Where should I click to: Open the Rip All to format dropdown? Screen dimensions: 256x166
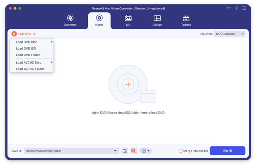tap(230, 34)
